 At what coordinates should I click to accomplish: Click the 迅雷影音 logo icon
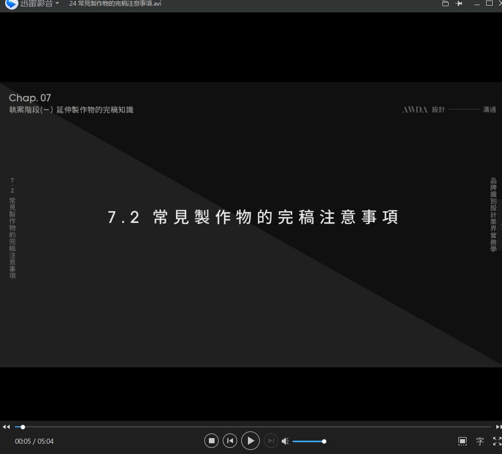[x=11, y=4]
